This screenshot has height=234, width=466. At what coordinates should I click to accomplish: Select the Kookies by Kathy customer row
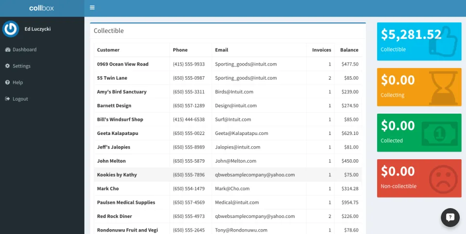228,175
